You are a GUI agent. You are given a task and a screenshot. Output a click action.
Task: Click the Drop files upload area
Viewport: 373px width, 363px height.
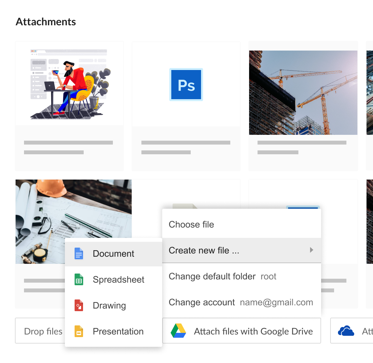(x=43, y=331)
